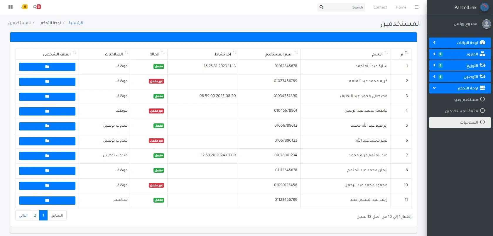Click the التالي pagination button
This screenshot has width=493, height=236.
(x=23, y=215)
